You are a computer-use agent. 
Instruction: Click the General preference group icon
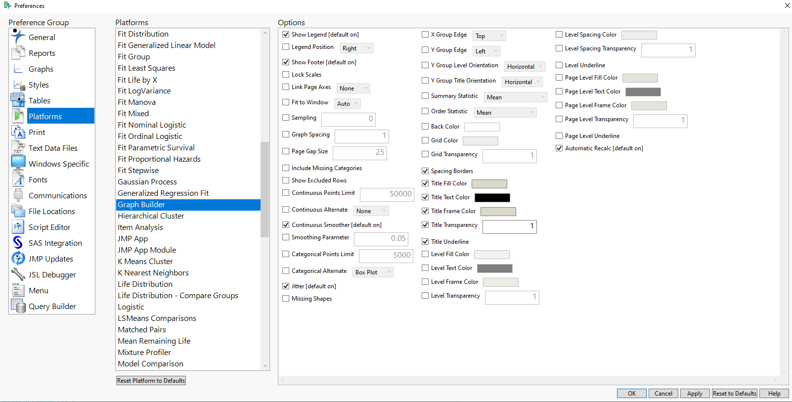point(18,37)
